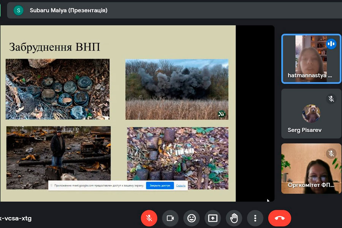Open the emoji reactions panel
This screenshot has height=228, width=342.
coord(192,218)
